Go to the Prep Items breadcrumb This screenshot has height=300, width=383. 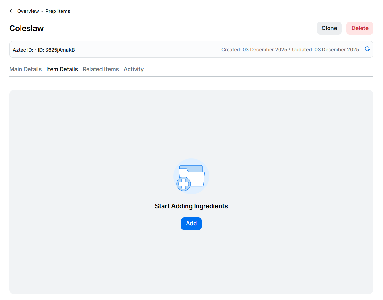pos(58,11)
